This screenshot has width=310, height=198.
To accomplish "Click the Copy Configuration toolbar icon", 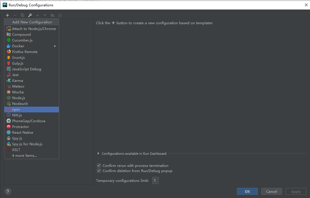I will [22, 15].
